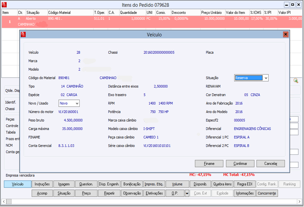Click the horizontal scrollbar left arrow

4,201
